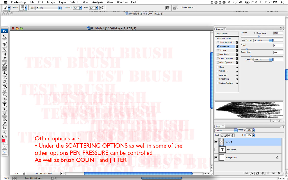This screenshot has width=288, height=180.
Task: Toggle airbrush capability in options bar
Action: click(102, 8)
